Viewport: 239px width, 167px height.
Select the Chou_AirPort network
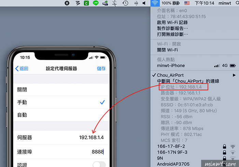(x=170, y=75)
